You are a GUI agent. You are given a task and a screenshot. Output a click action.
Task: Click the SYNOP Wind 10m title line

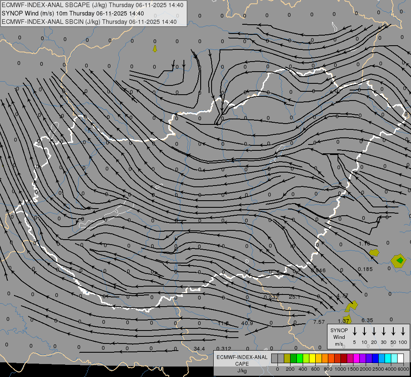point(73,13)
